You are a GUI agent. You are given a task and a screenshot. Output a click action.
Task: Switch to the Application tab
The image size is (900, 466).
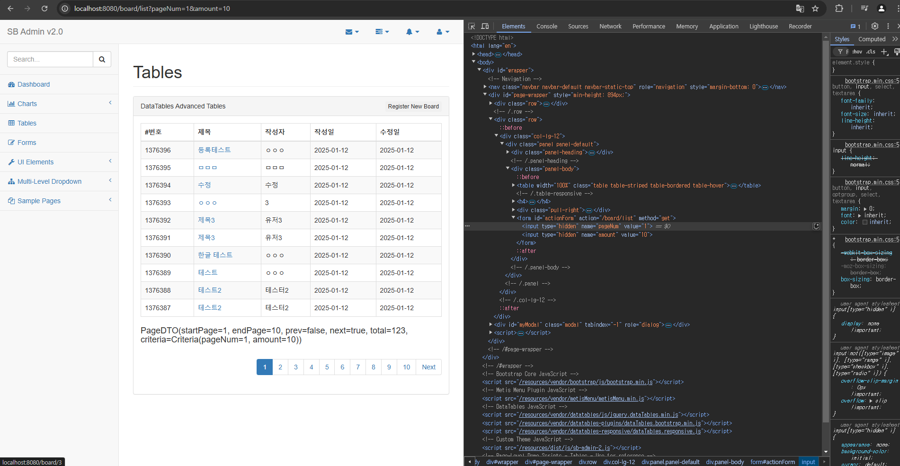click(723, 27)
